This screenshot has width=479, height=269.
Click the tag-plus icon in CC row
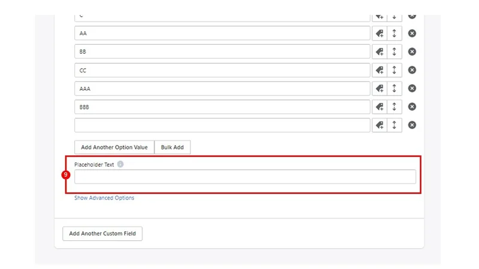(380, 70)
